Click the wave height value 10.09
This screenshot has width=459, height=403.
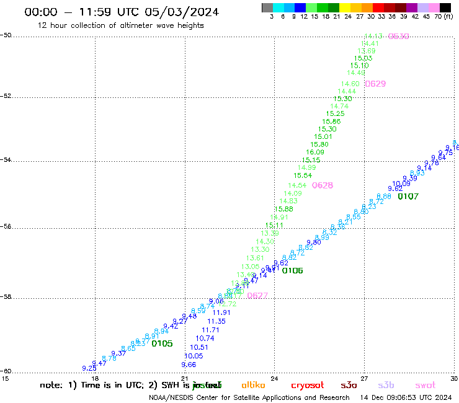tap(401, 184)
